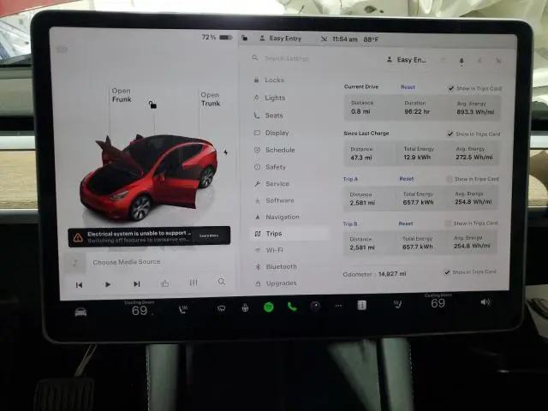Check Trip B Show in Trips Card
Viewport: 548px width, 411px height.
click(448, 223)
